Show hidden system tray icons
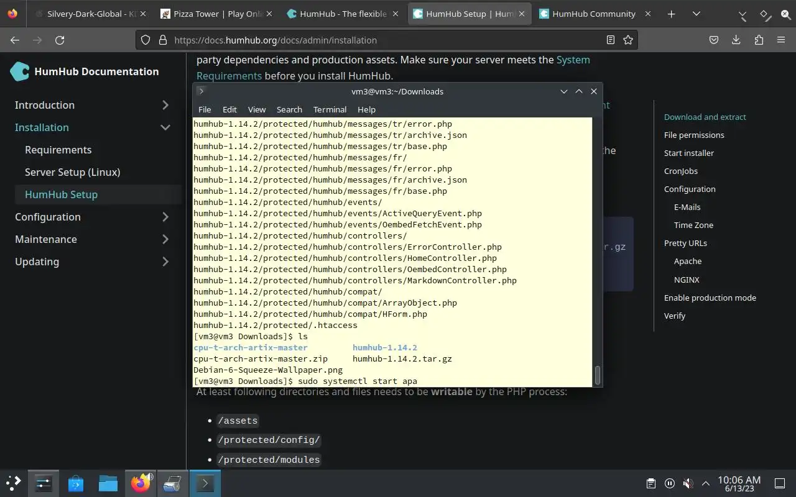796x497 pixels. click(x=706, y=483)
